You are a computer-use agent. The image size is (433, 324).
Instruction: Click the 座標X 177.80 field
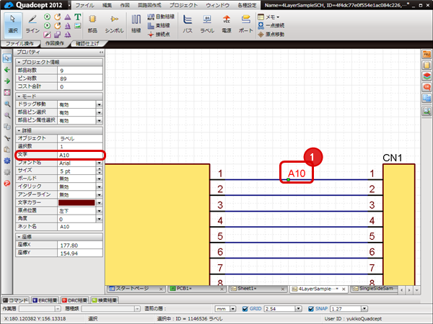[80, 246]
